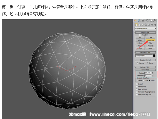This screenshot has width=158, height=119.
Task: Open the Standard Primitives dropdown
Action: coord(145,29)
